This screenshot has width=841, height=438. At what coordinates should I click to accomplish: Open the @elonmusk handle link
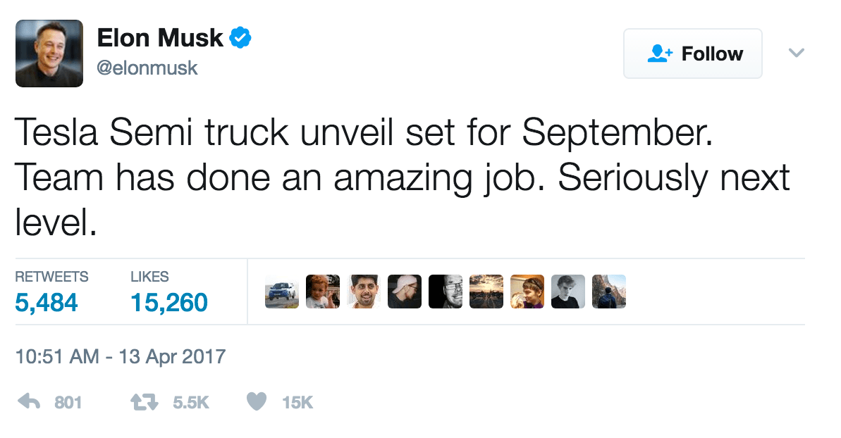pyautogui.click(x=147, y=68)
